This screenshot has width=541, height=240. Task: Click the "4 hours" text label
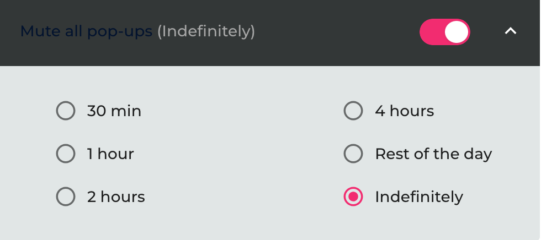[405, 111]
